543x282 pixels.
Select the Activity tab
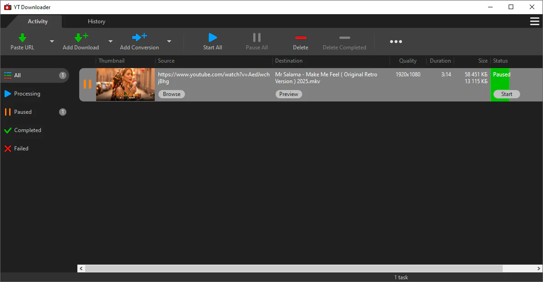point(38,21)
